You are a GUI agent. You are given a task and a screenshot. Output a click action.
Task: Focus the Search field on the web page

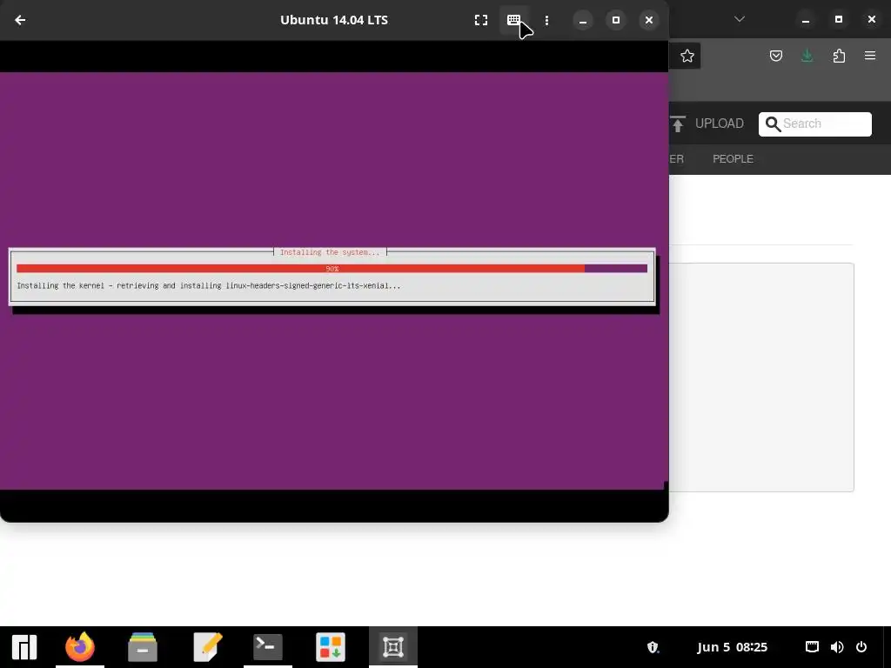click(x=814, y=124)
